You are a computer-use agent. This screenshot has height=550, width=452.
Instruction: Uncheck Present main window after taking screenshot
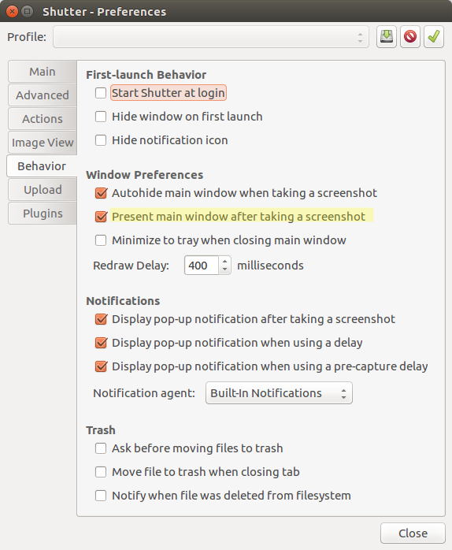[x=101, y=217]
